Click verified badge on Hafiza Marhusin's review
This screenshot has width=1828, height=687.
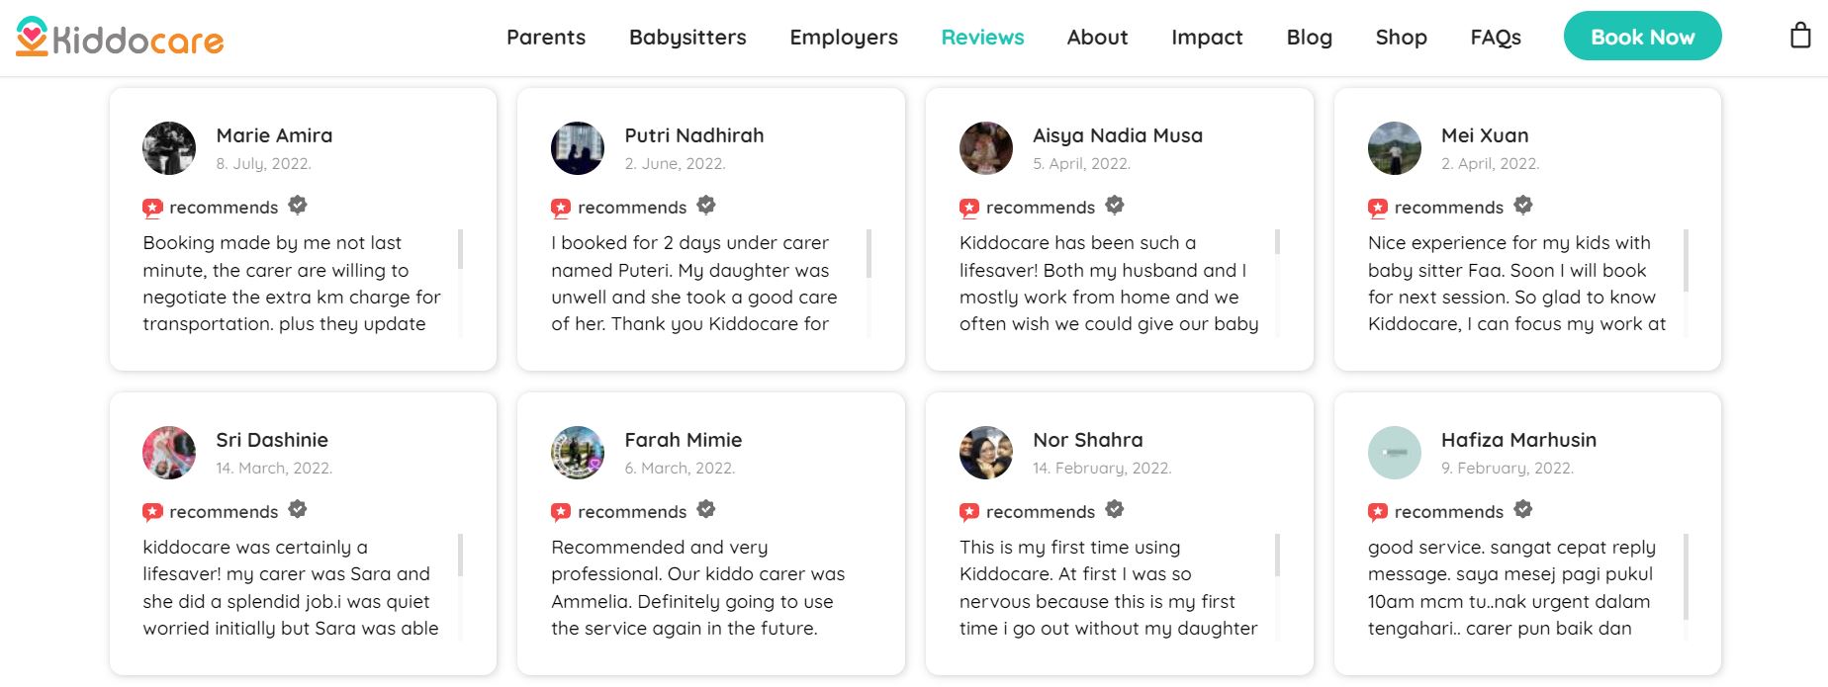(1523, 510)
